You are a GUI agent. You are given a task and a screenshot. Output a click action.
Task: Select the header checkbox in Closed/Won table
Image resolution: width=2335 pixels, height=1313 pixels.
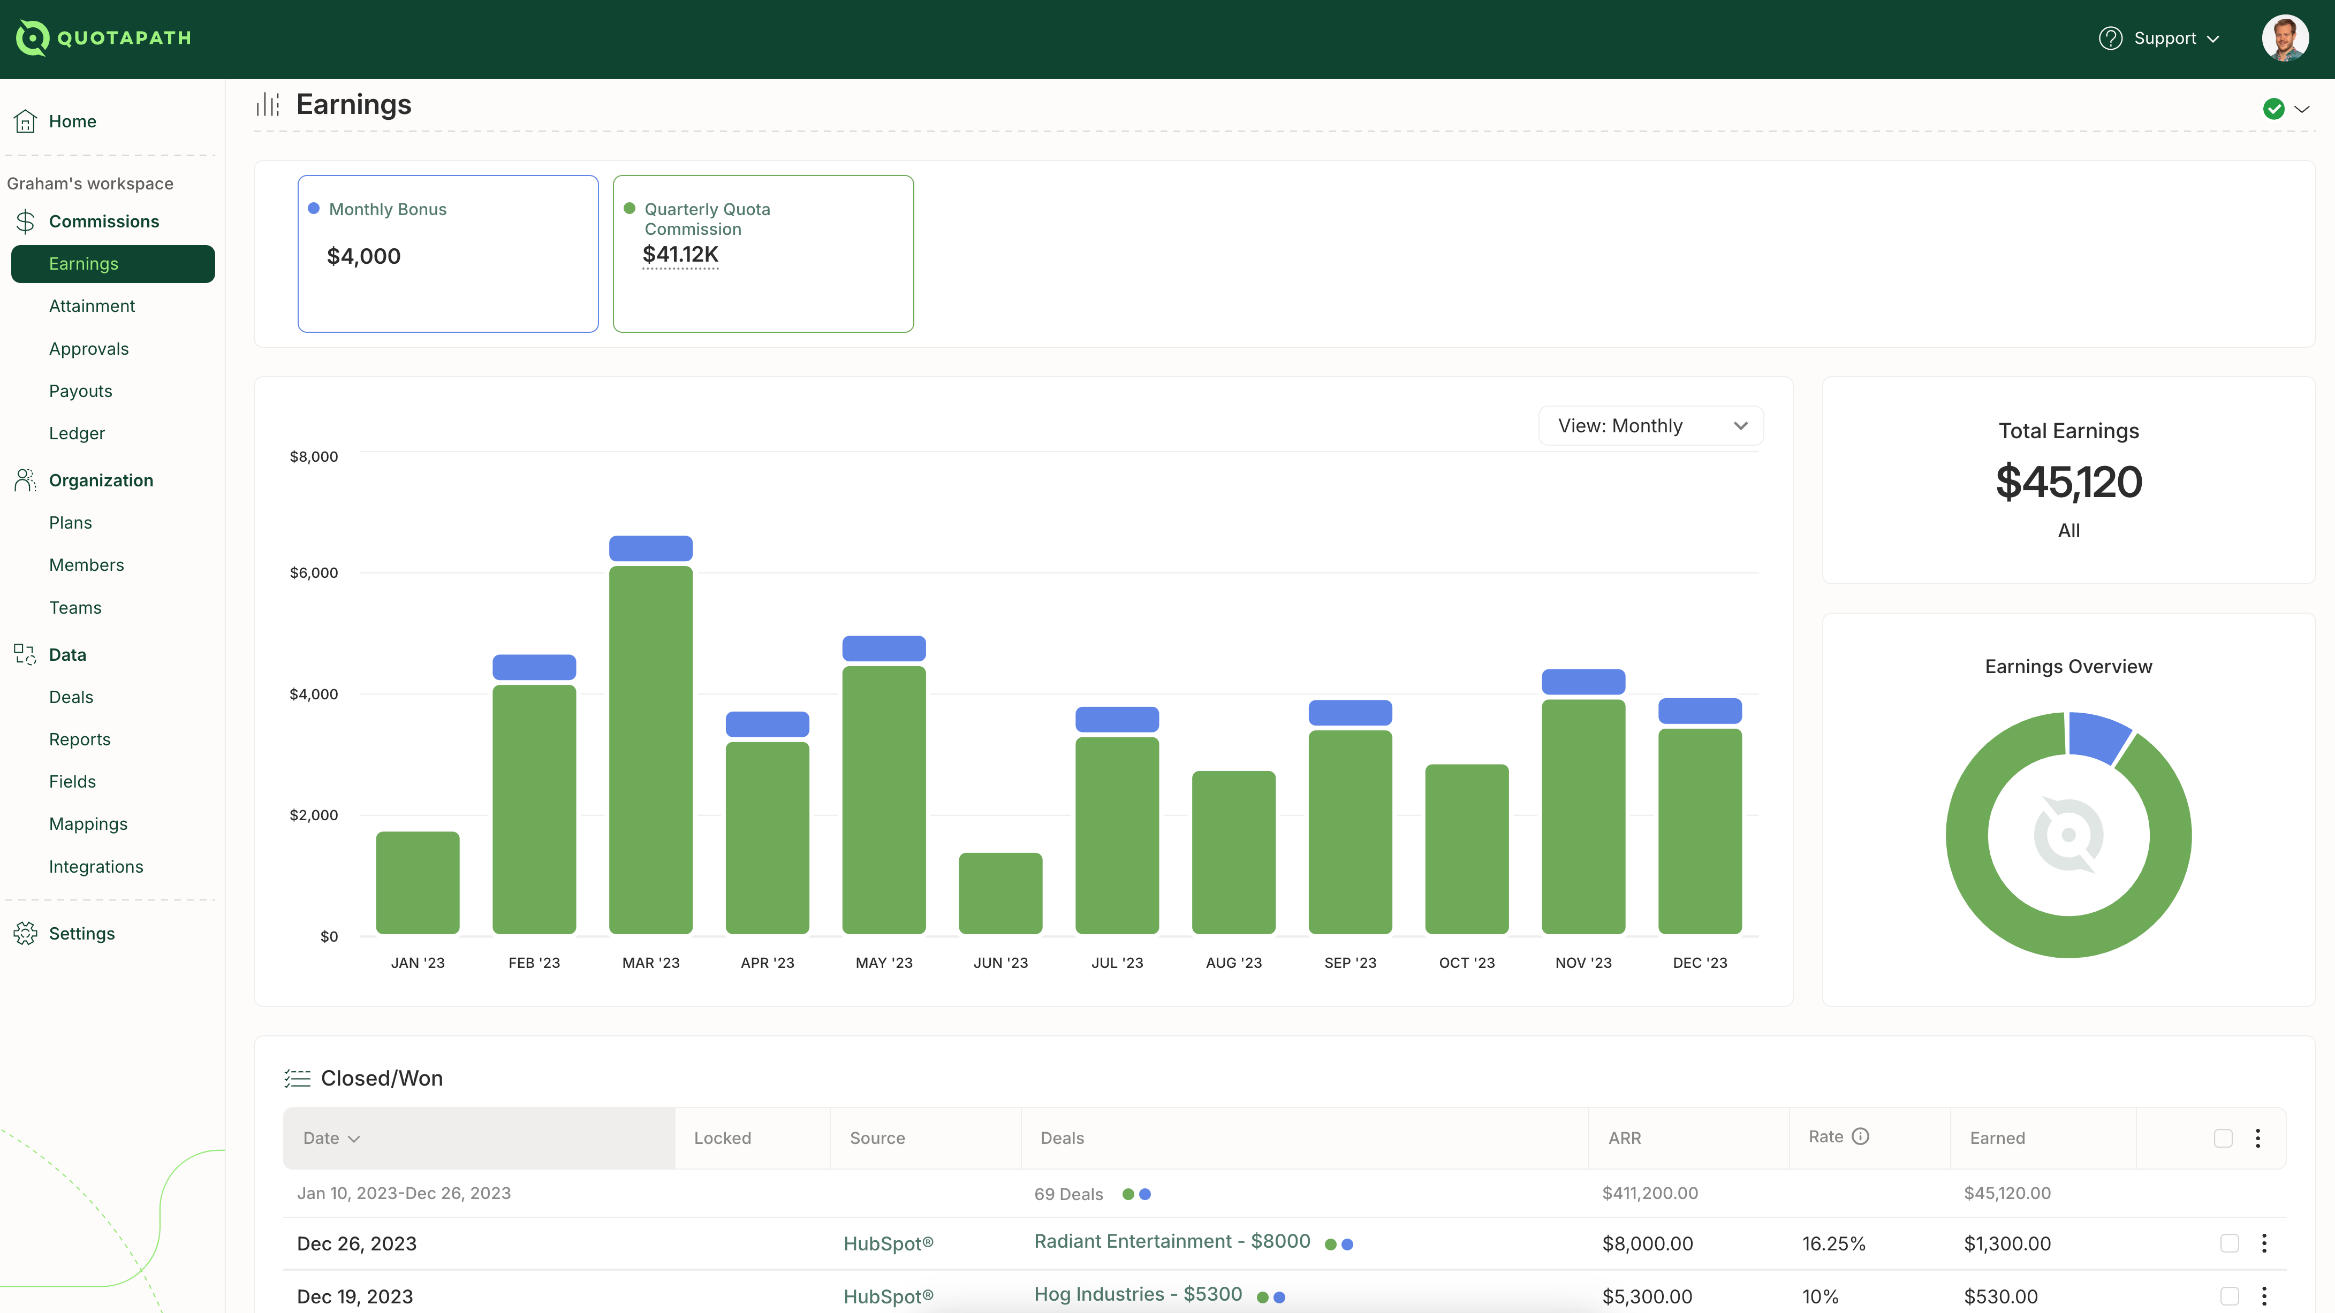pyautogui.click(x=2223, y=1138)
